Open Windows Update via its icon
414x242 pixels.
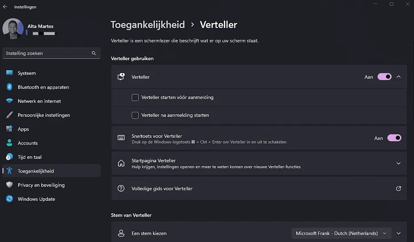pyautogui.click(x=9, y=199)
